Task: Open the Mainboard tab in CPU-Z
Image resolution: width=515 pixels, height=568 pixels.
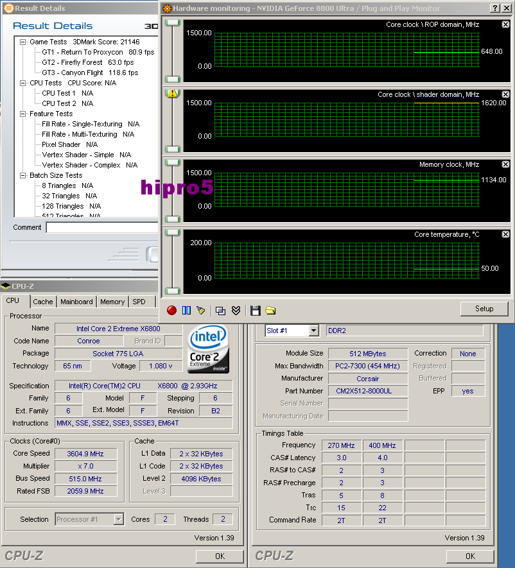Action: pyautogui.click(x=76, y=301)
